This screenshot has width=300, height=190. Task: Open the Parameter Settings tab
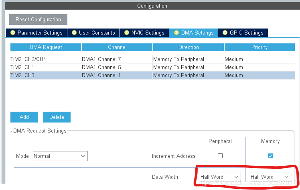[36, 33]
